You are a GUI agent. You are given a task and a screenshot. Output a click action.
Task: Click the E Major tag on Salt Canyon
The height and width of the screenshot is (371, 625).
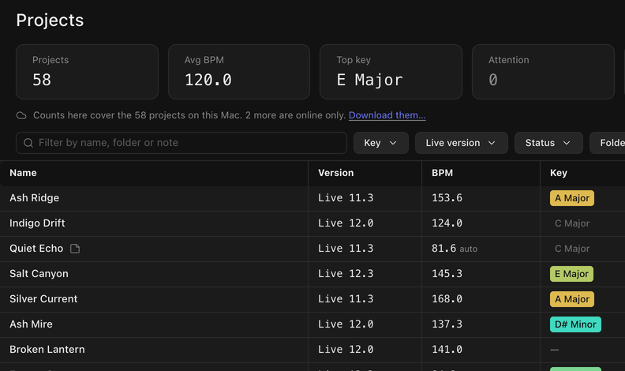click(x=571, y=274)
